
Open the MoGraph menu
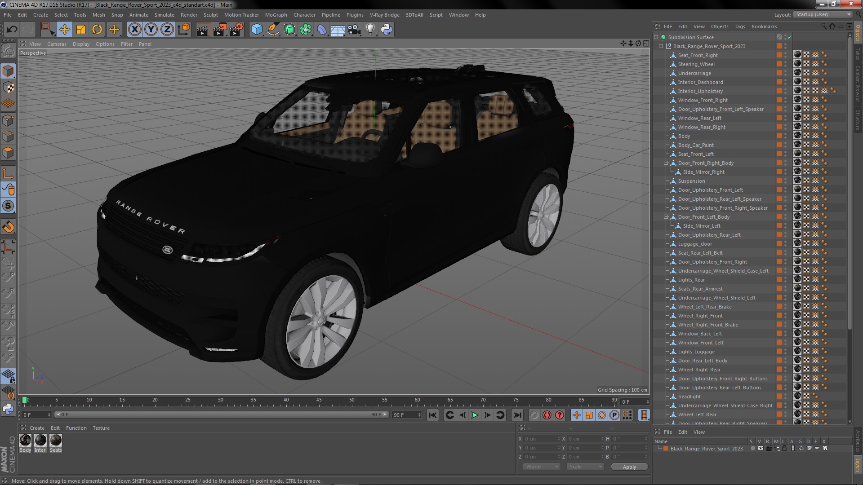click(276, 15)
